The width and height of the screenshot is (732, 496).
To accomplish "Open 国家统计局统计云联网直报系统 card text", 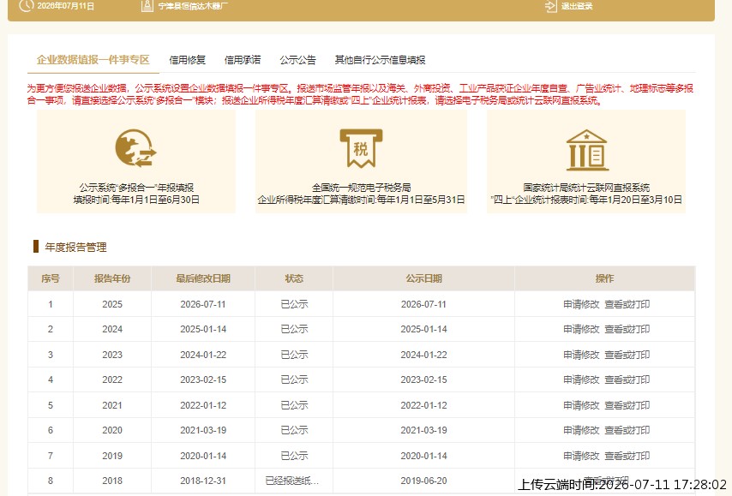I will [x=586, y=188].
